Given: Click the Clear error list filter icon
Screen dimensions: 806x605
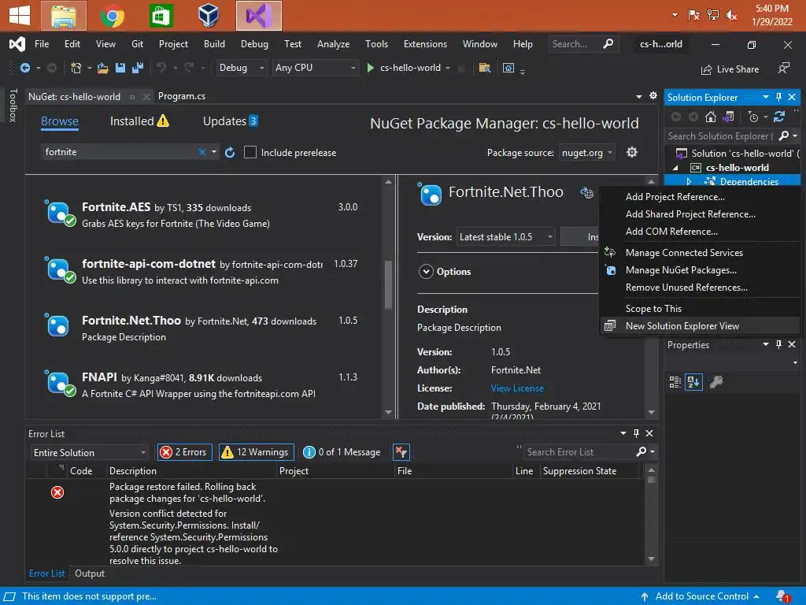Looking at the screenshot, I should [x=401, y=452].
